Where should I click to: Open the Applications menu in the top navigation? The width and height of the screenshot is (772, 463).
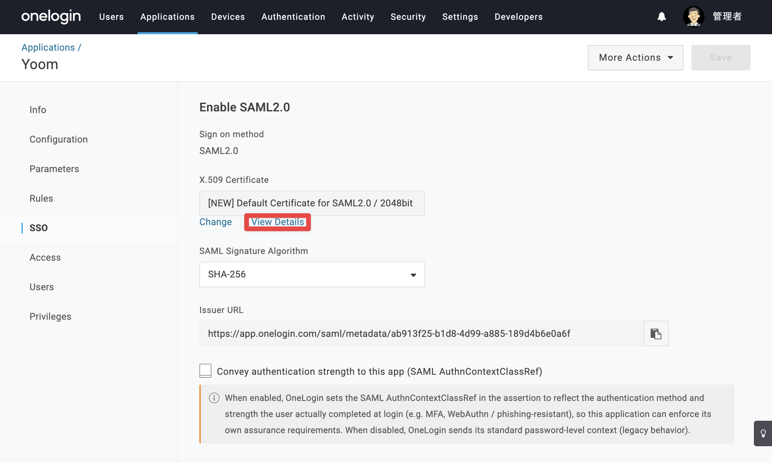[x=167, y=17]
